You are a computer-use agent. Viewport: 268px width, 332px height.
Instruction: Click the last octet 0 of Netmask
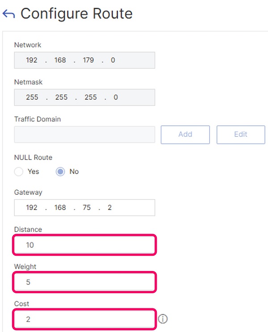(x=116, y=97)
